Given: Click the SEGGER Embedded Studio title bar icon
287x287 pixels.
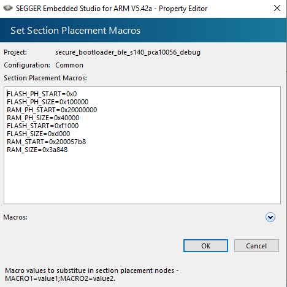Looking at the screenshot, I should (8, 8).
